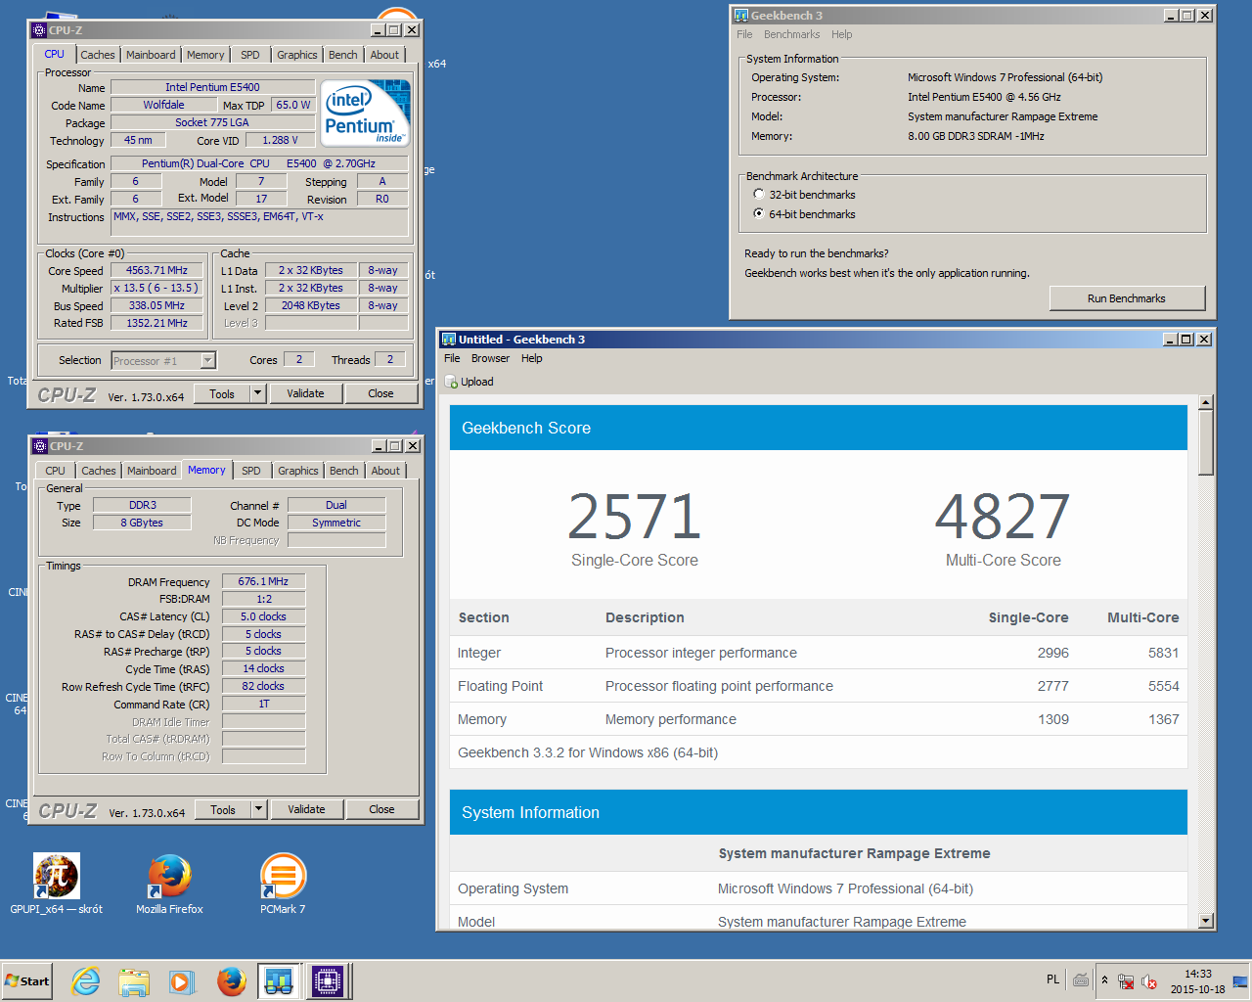
Task: Open Help menu in Geekbench 3 launcher
Action: 841,34
